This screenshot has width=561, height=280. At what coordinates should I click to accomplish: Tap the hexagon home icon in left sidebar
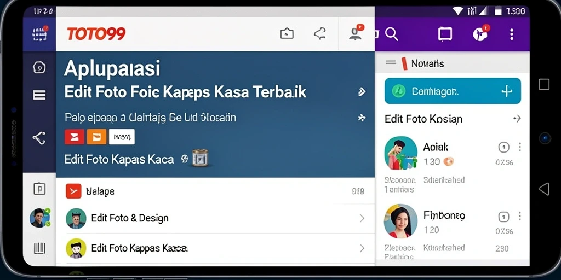point(39,67)
